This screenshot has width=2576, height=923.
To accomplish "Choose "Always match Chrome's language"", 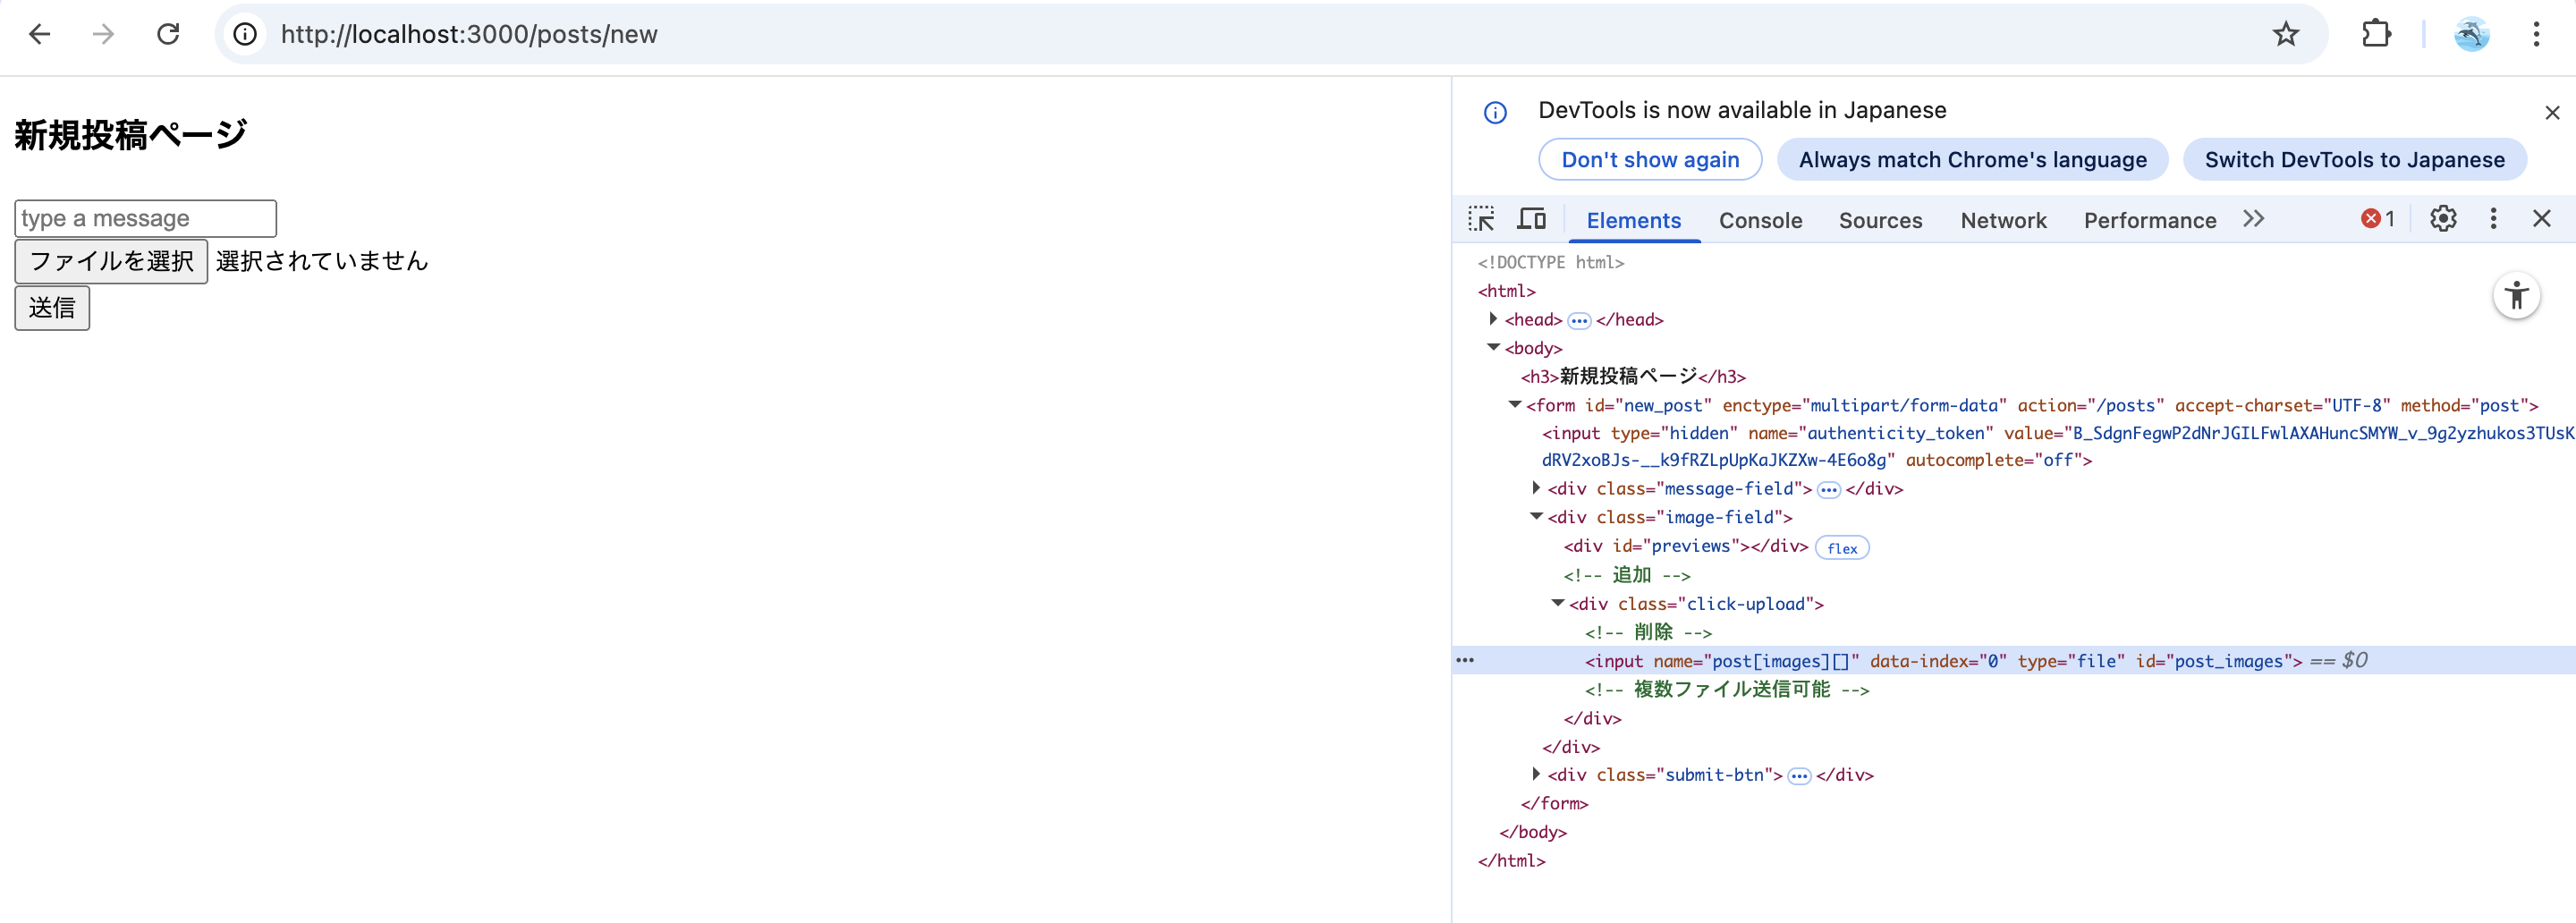I will click(x=1972, y=160).
